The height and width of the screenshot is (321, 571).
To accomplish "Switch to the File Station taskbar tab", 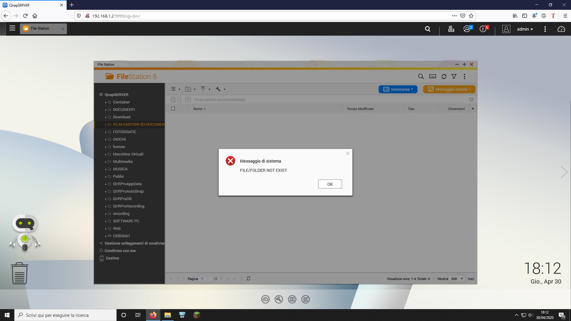I will (40, 29).
